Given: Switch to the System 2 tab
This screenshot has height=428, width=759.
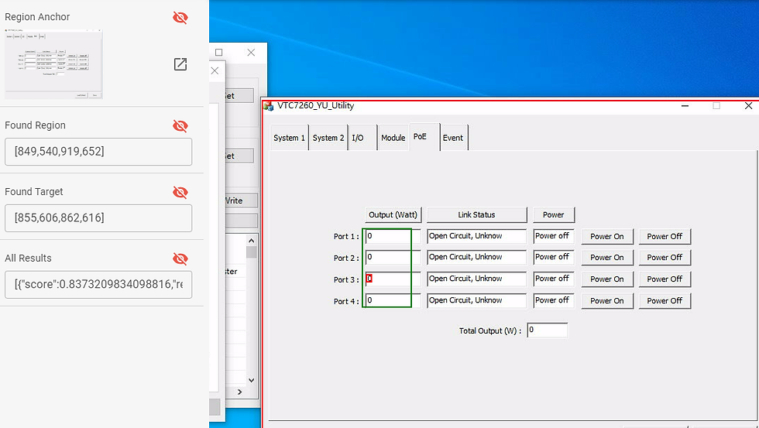Looking at the screenshot, I should coord(328,138).
